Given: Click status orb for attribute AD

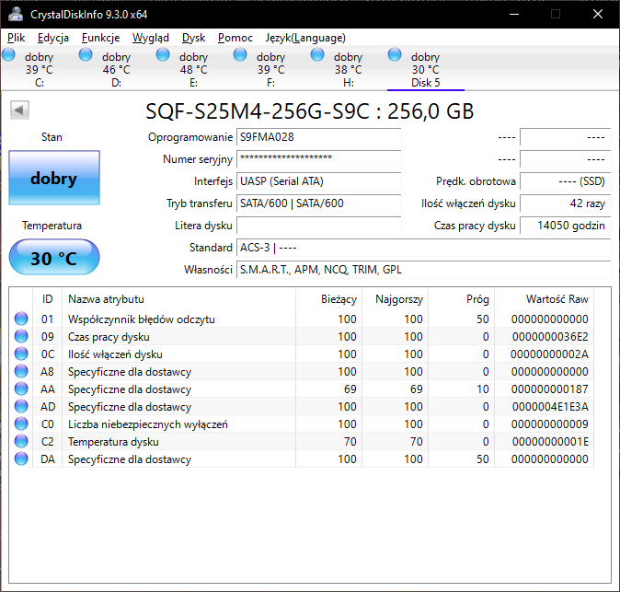Looking at the screenshot, I should pyautogui.click(x=21, y=406).
